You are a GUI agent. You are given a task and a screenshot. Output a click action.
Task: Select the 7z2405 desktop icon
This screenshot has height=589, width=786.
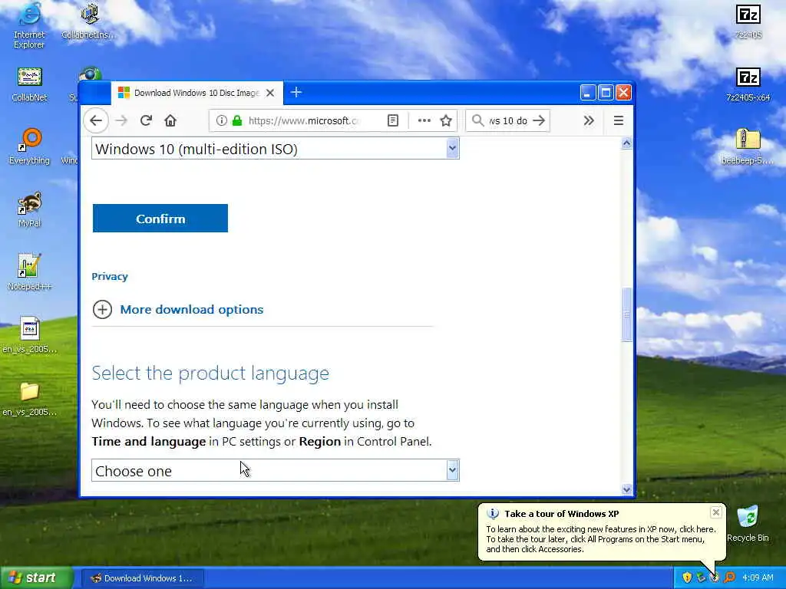point(748,21)
